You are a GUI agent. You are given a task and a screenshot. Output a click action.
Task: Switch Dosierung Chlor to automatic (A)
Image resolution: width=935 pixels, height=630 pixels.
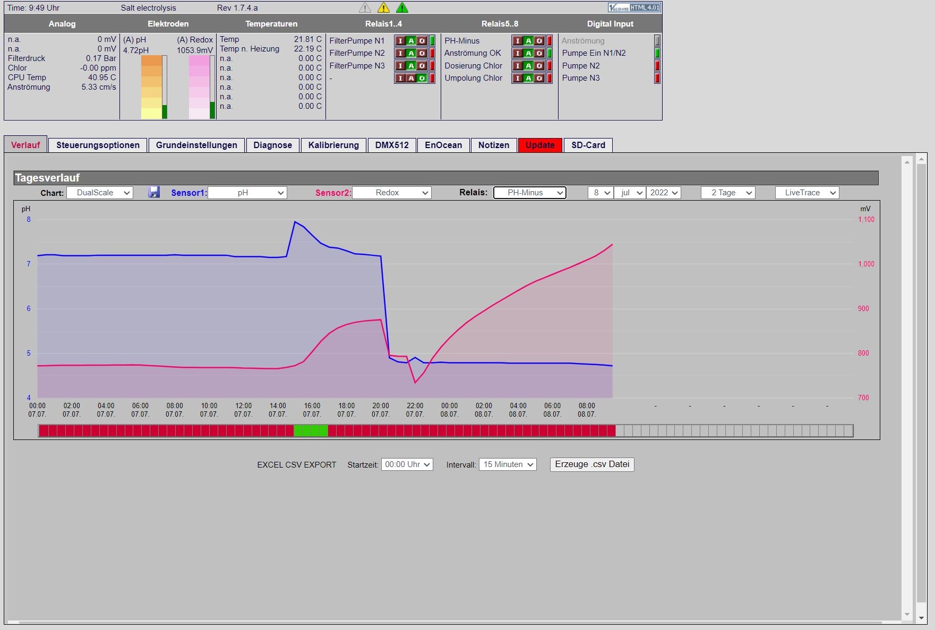[528, 66]
